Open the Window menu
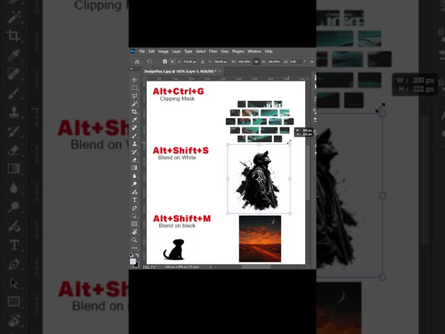The height and width of the screenshot is (334, 445). click(254, 51)
